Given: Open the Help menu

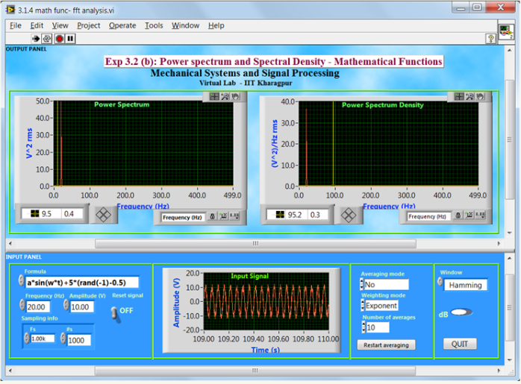Looking at the screenshot, I should click(x=216, y=25).
